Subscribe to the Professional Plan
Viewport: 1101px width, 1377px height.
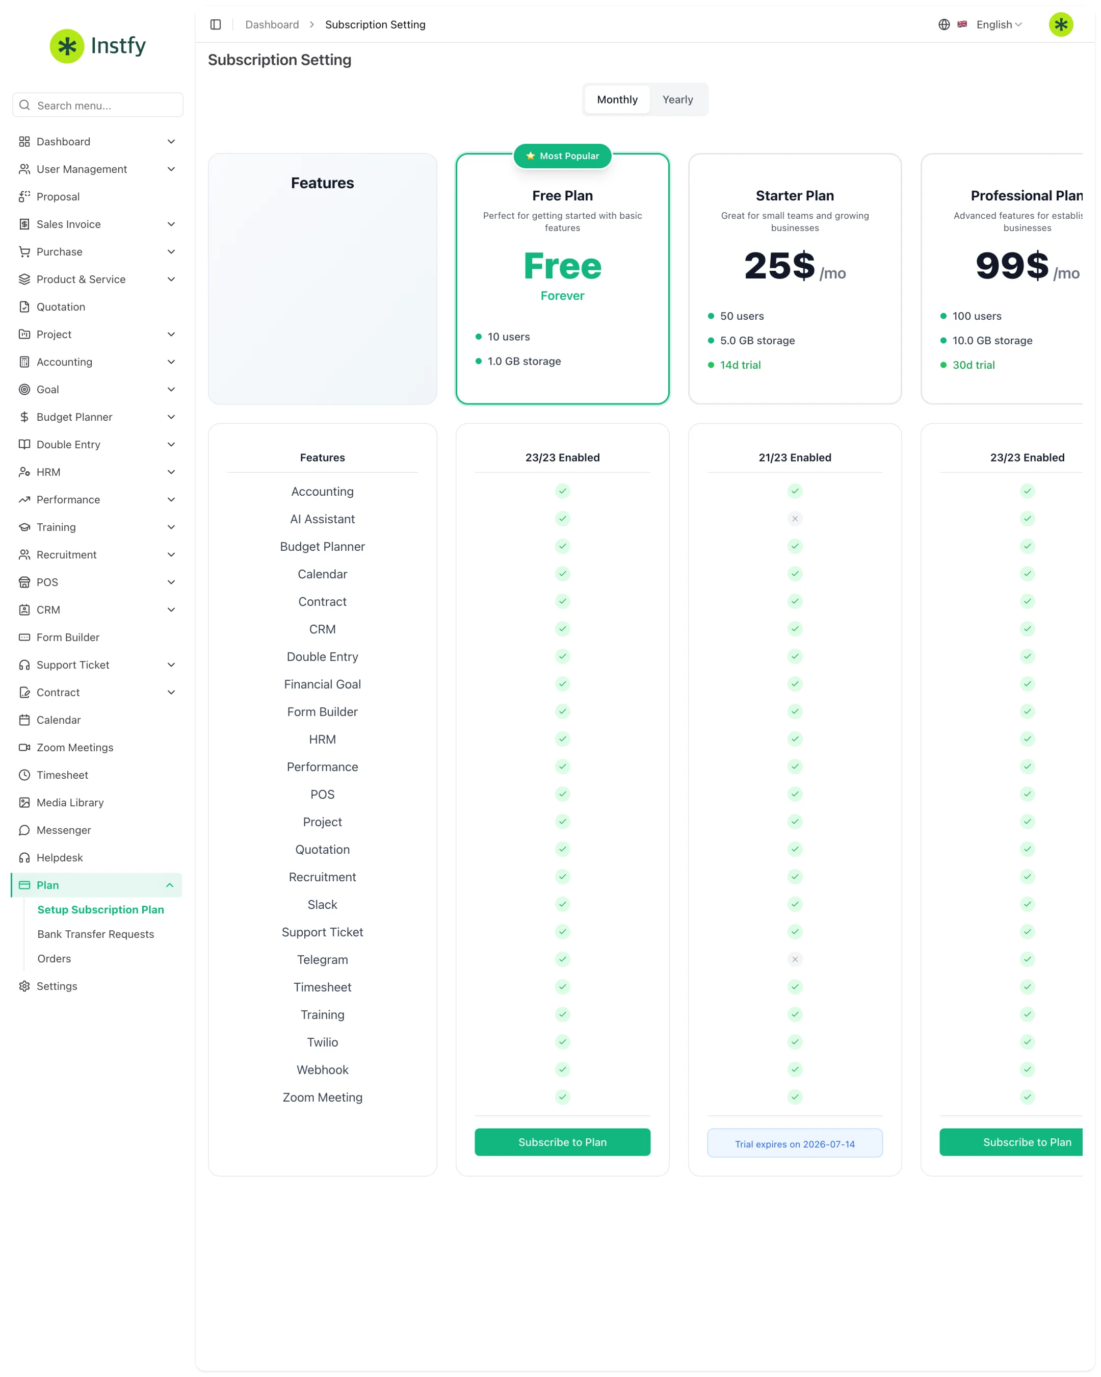tap(1011, 1142)
